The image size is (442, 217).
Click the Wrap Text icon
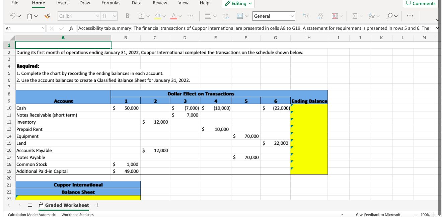(x=226, y=16)
